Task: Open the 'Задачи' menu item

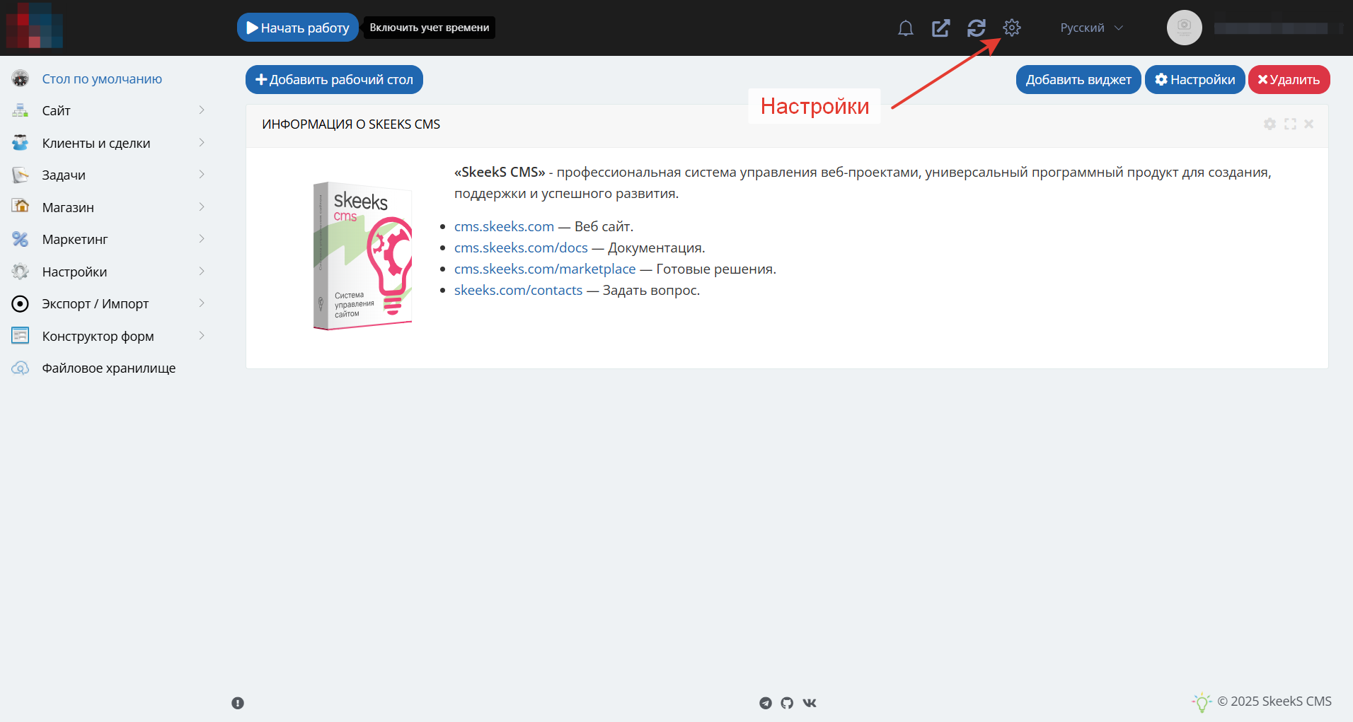Action: 64,175
